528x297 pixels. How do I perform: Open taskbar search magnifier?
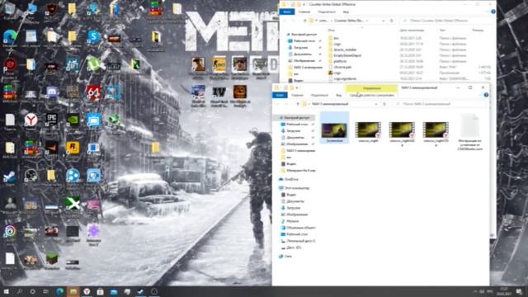click(x=19, y=291)
